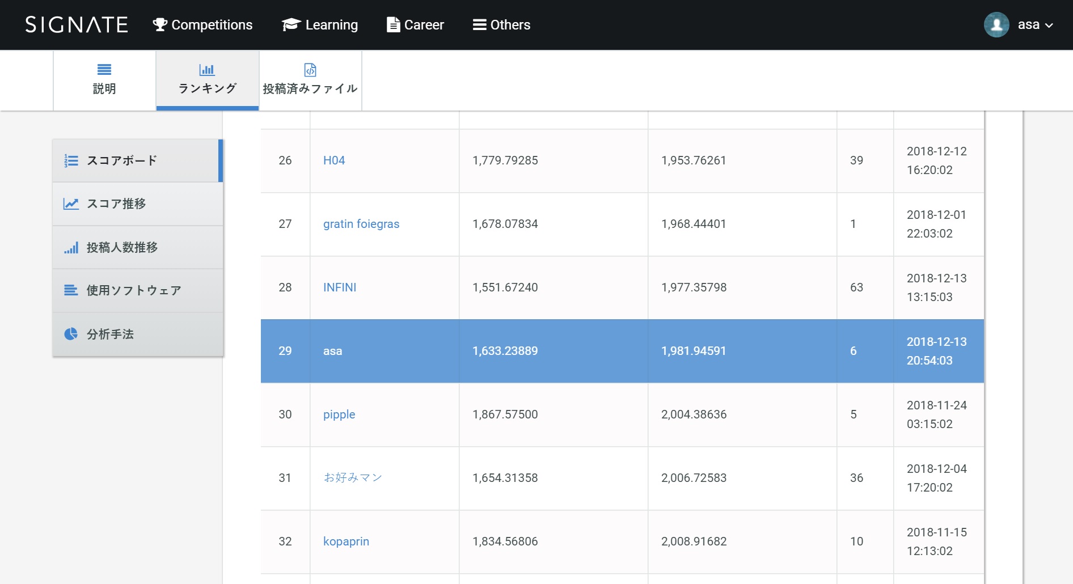The width and height of the screenshot is (1073, 584).
Task: Click the date 2018-12-13 20:54:03
Action: point(937,351)
